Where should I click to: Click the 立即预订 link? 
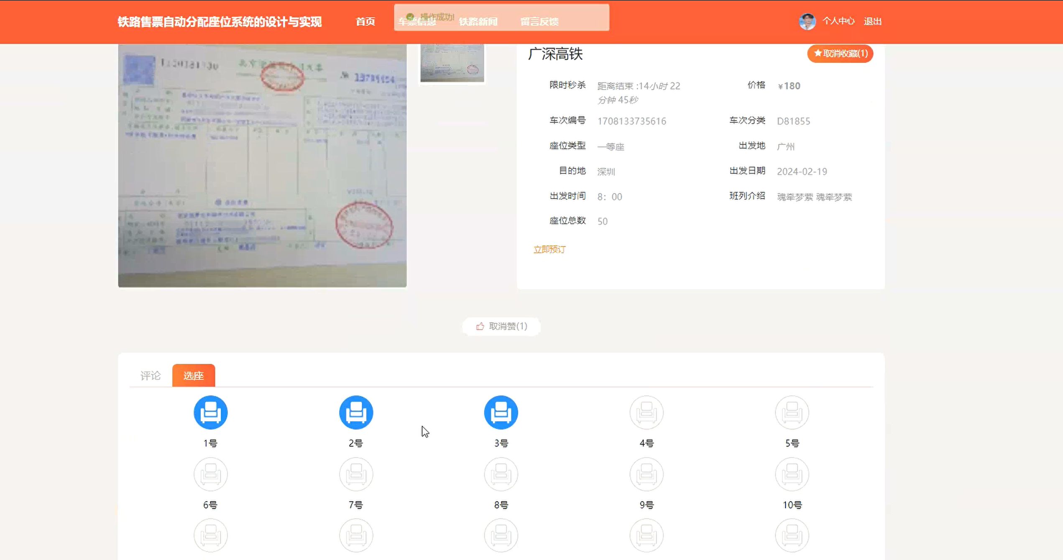[549, 250]
